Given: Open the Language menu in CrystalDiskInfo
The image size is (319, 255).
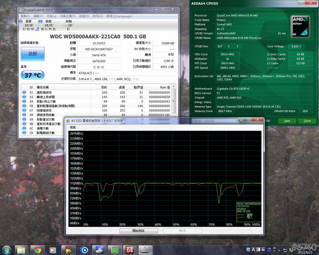Looking at the screenshot, I should [x=120, y=16].
